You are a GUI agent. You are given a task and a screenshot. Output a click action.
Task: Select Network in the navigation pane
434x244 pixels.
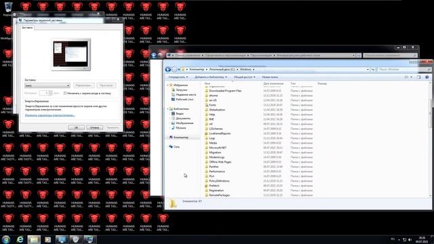[x=176, y=146]
